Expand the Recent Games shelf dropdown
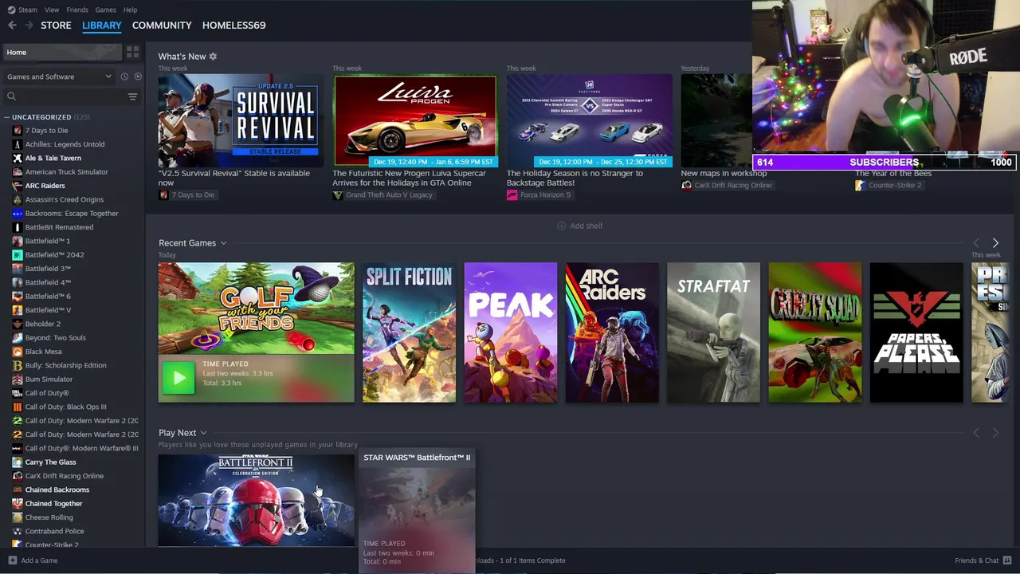 pyautogui.click(x=224, y=243)
